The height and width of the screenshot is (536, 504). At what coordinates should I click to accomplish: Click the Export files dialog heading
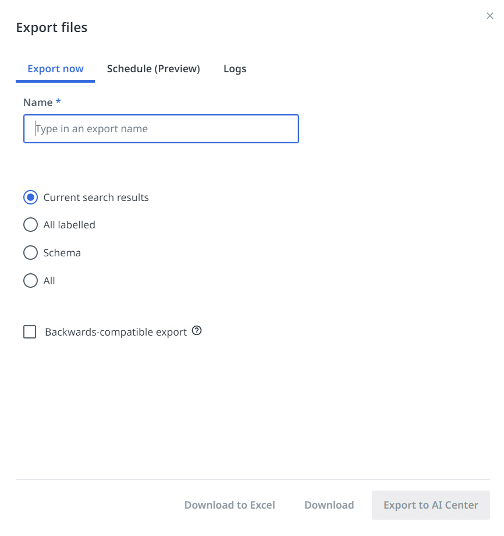pyautogui.click(x=52, y=27)
